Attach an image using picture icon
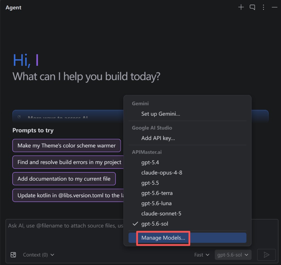 pyautogui.click(x=13, y=255)
